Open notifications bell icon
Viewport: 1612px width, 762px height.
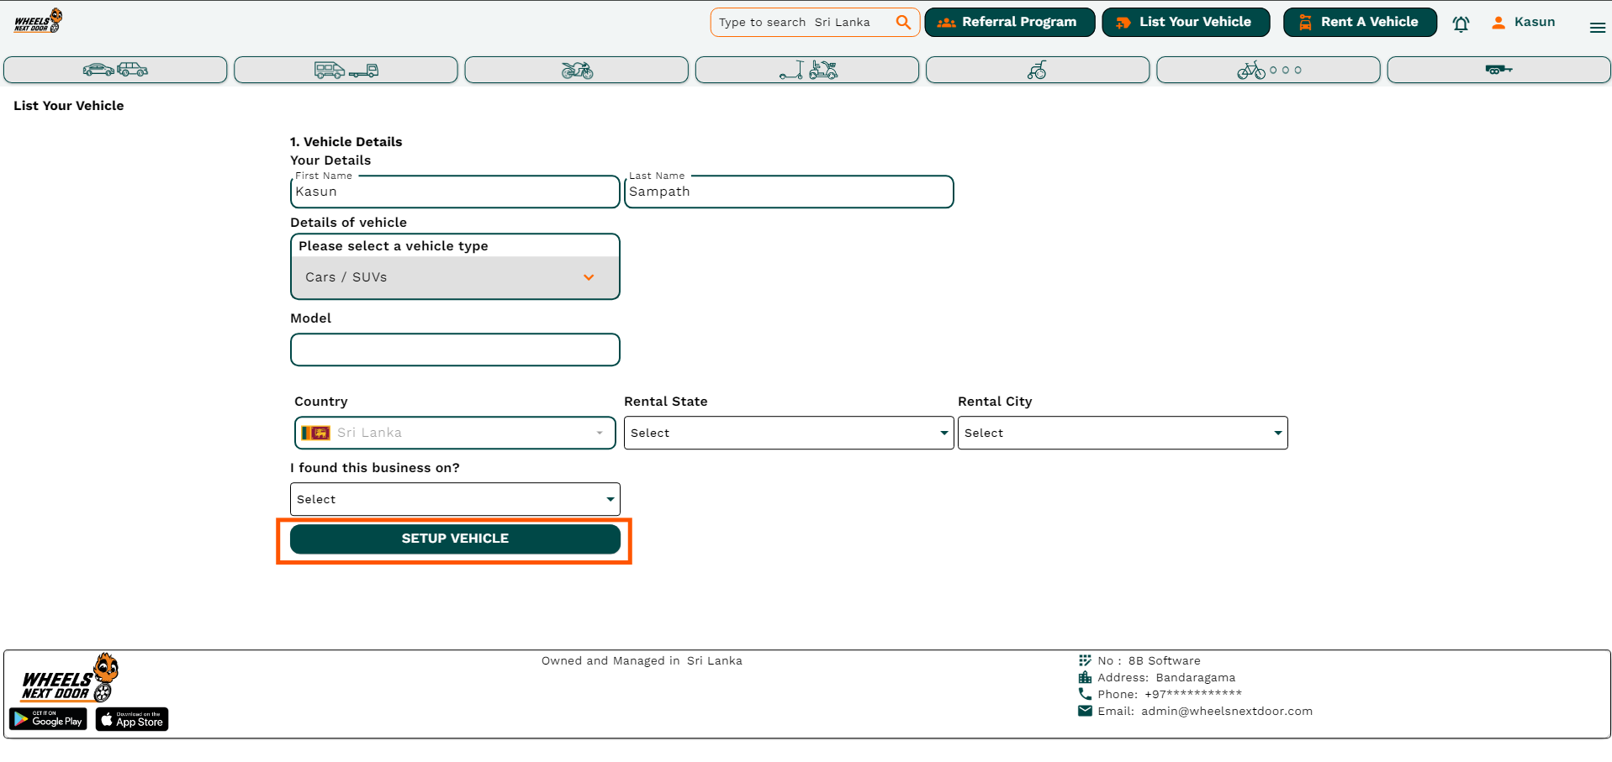[x=1461, y=24]
